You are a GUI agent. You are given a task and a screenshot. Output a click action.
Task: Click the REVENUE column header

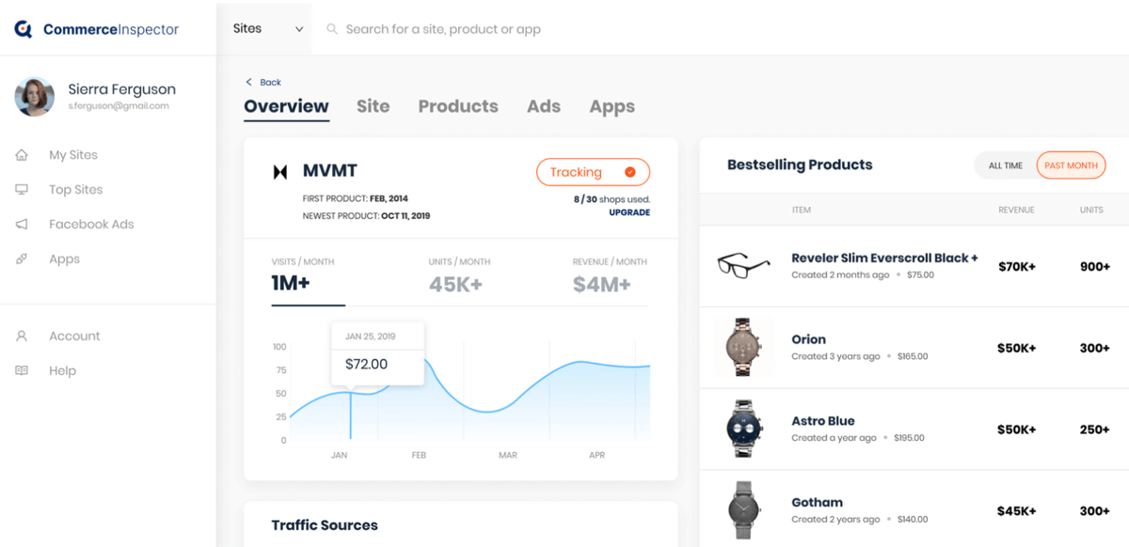pyautogui.click(x=1016, y=211)
